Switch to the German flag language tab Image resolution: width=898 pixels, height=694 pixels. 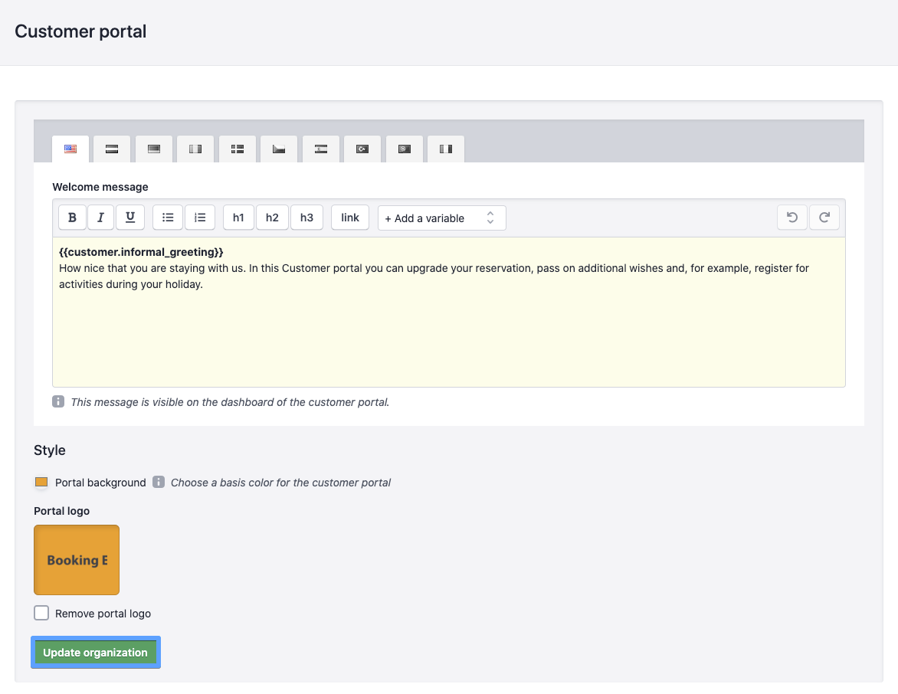tap(154, 149)
